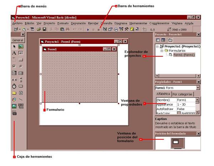Select the Timer control (stopwatch icon)
The image size is (214, 166).
(14, 86)
